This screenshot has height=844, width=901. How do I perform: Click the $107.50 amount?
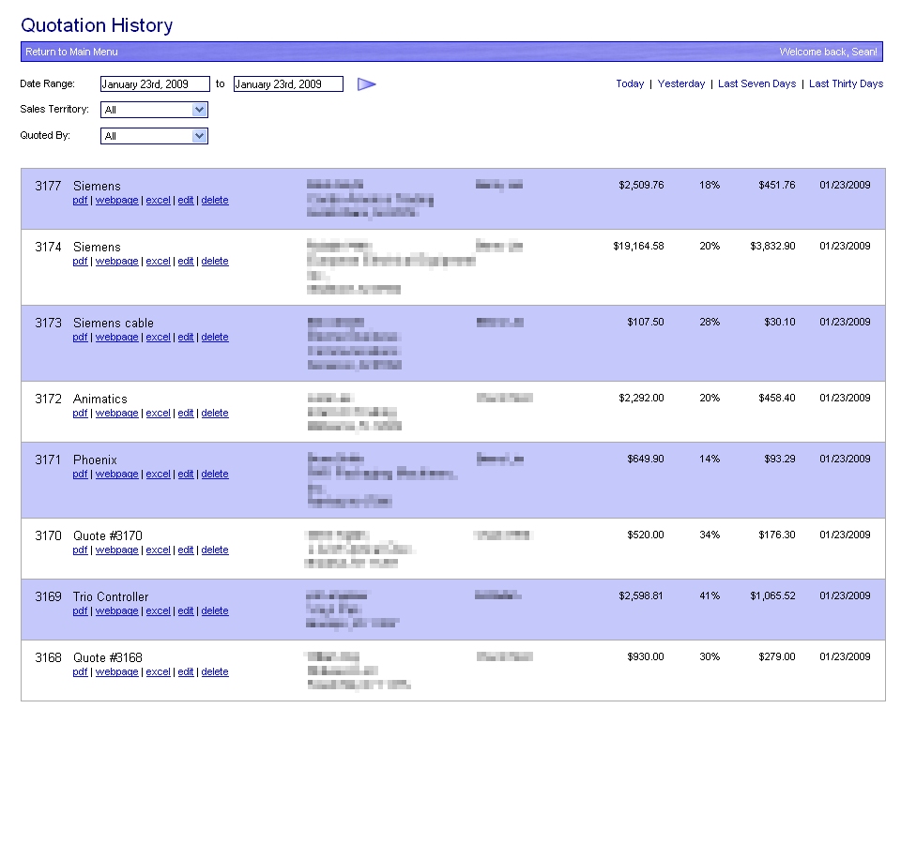tap(646, 322)
